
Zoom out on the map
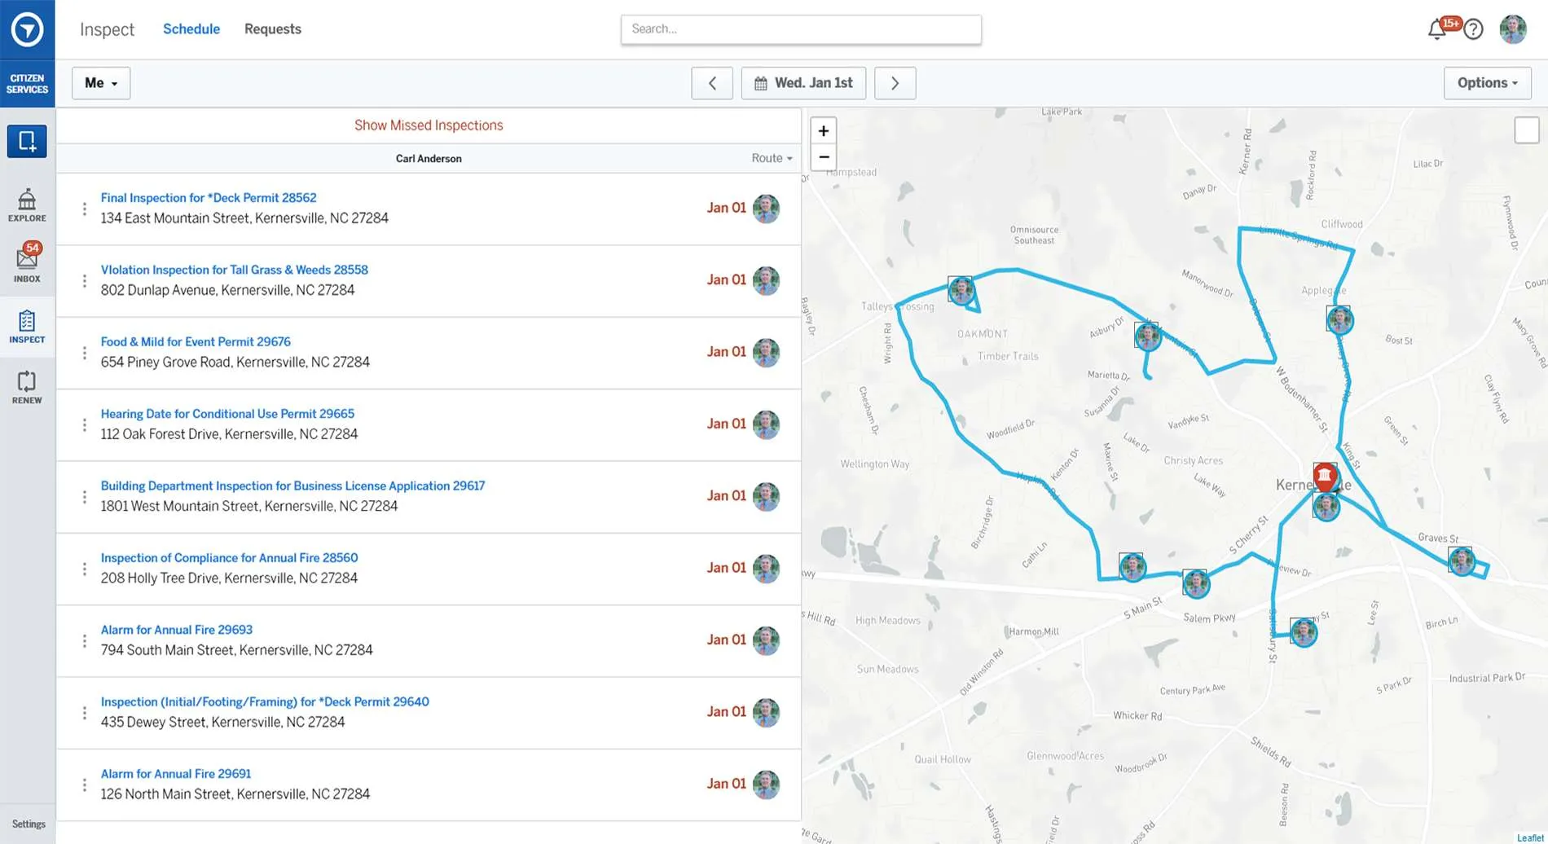pos(824,156)
